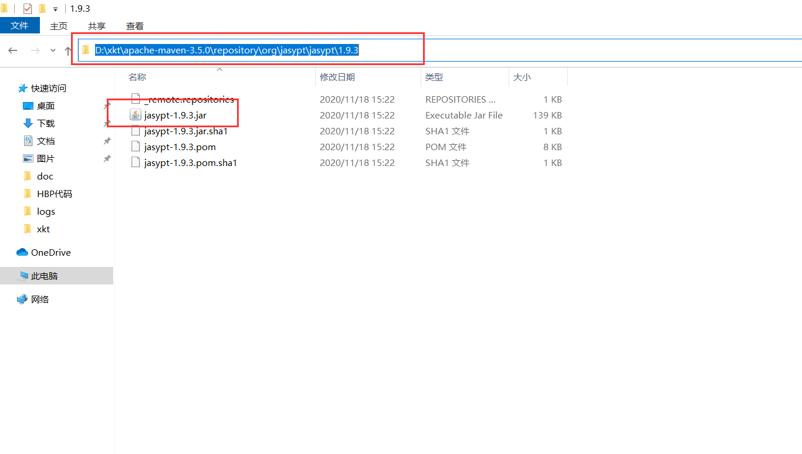The image size is (802, 454).
Task: Click the download arrow icon beside 下载
Action: (28, 123)
